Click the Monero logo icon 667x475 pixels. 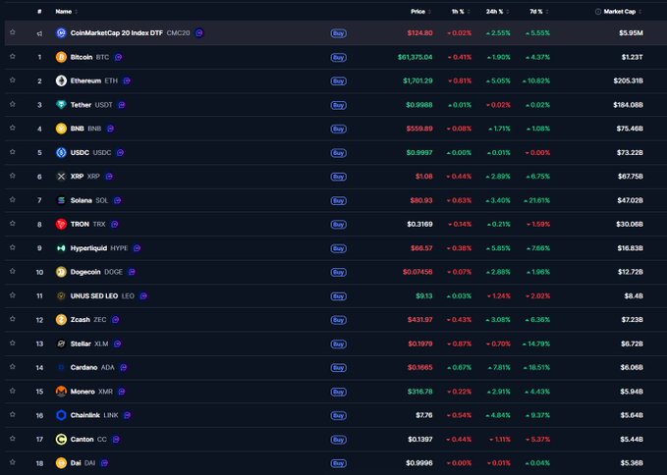coord(61,392)
